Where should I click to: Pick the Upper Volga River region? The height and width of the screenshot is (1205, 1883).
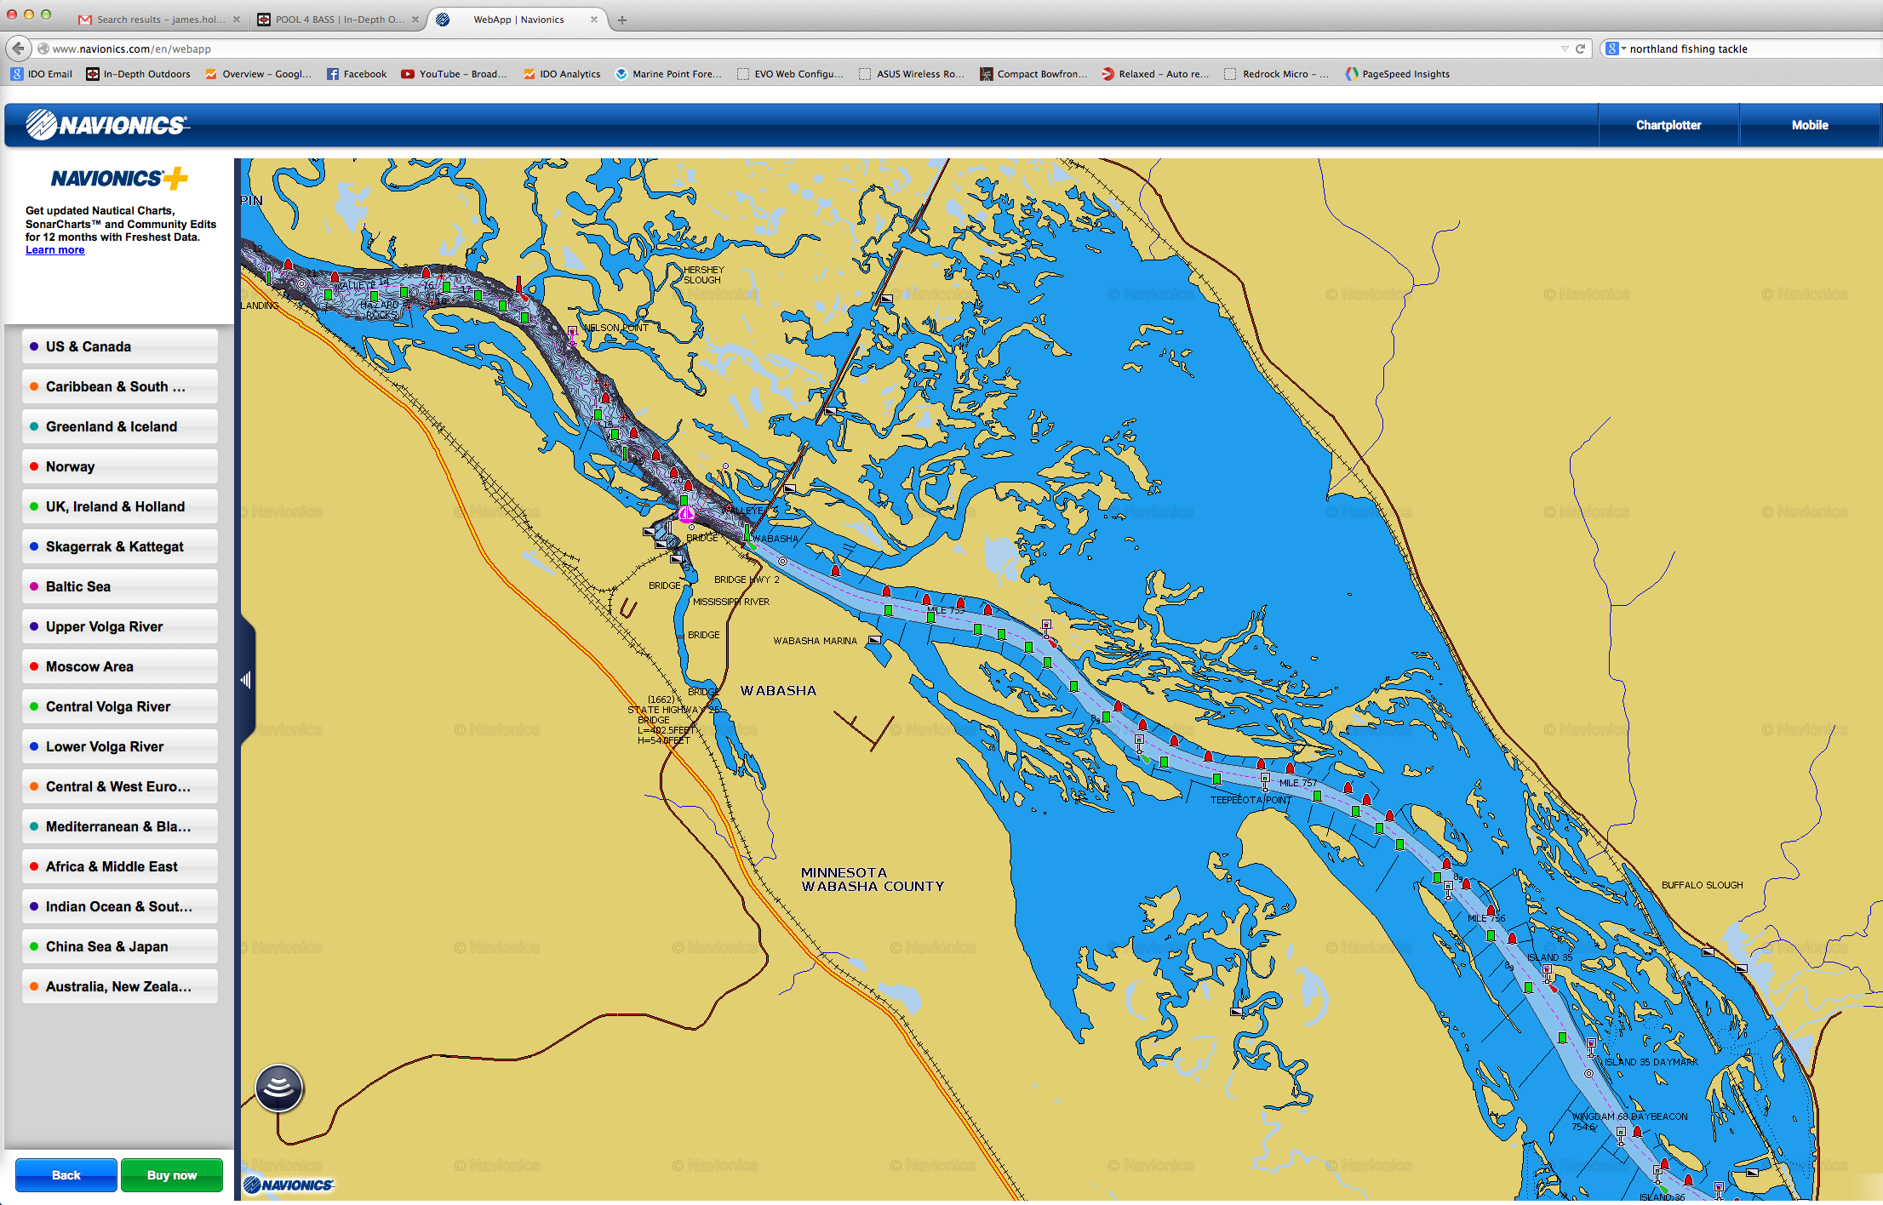[x=119, y=626]
